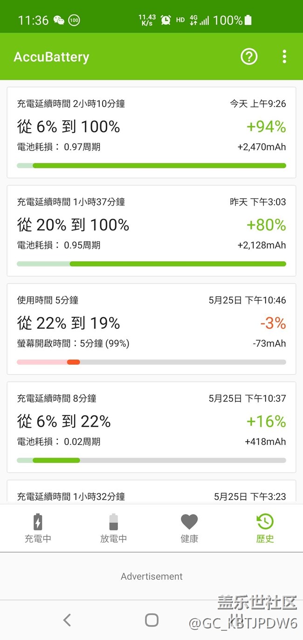Open the three-dot overflow menu

click(284, 56)
